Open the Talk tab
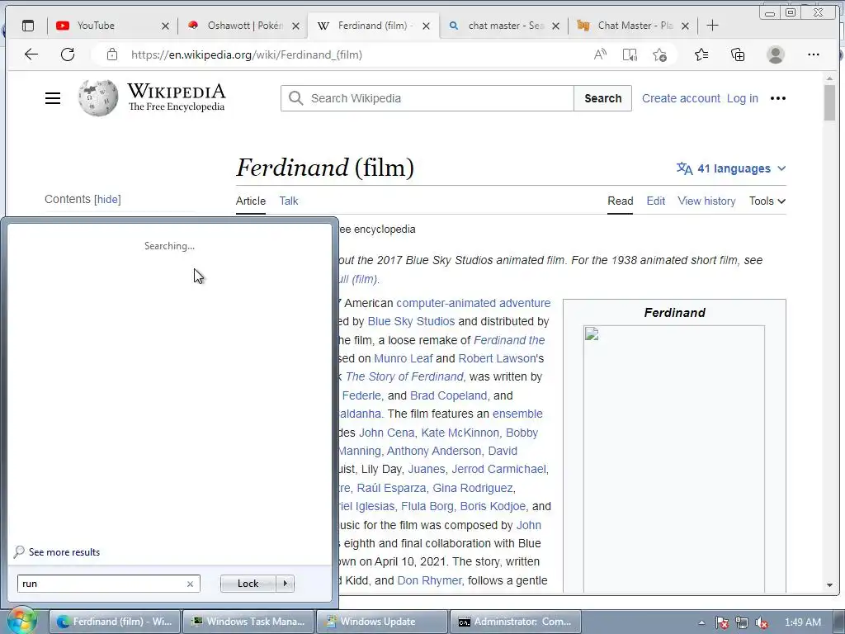845x634 pixels. (288, 201)
